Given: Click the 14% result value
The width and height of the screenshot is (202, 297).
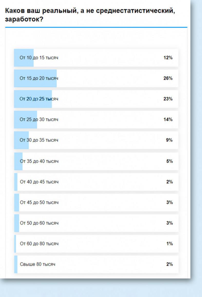Looking at the screenshot, I should coord(168,120).
